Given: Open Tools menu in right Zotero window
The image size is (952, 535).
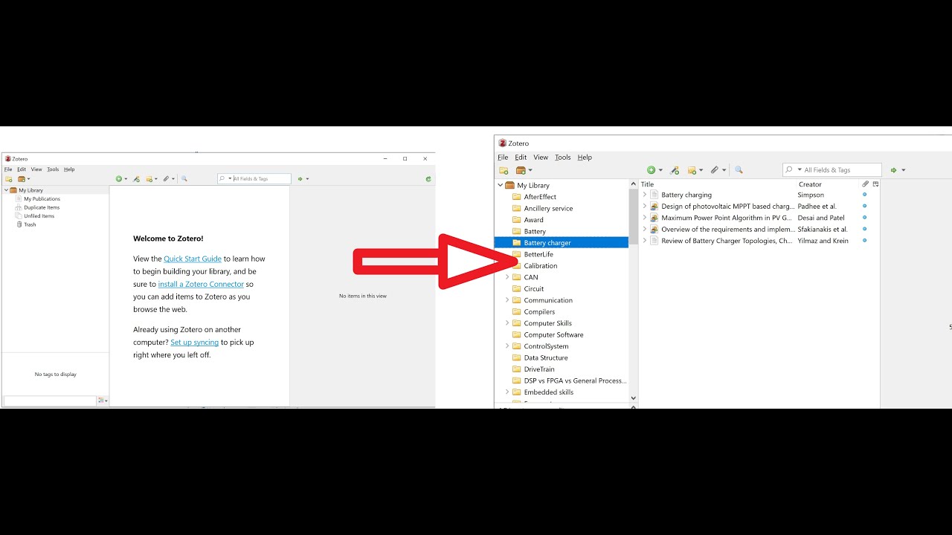Looking at the screenshot, I should click(x=563, y=158).
